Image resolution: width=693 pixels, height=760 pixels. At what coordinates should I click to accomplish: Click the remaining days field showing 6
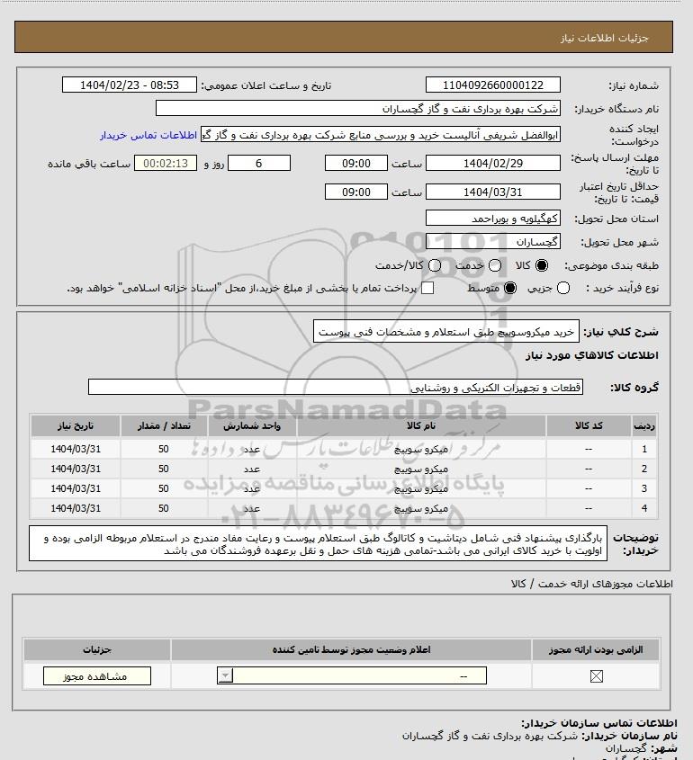259,164
